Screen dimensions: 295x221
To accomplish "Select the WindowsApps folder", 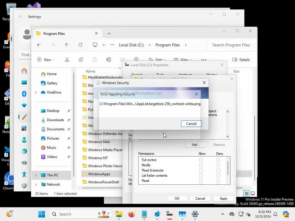I will [96, 174].
